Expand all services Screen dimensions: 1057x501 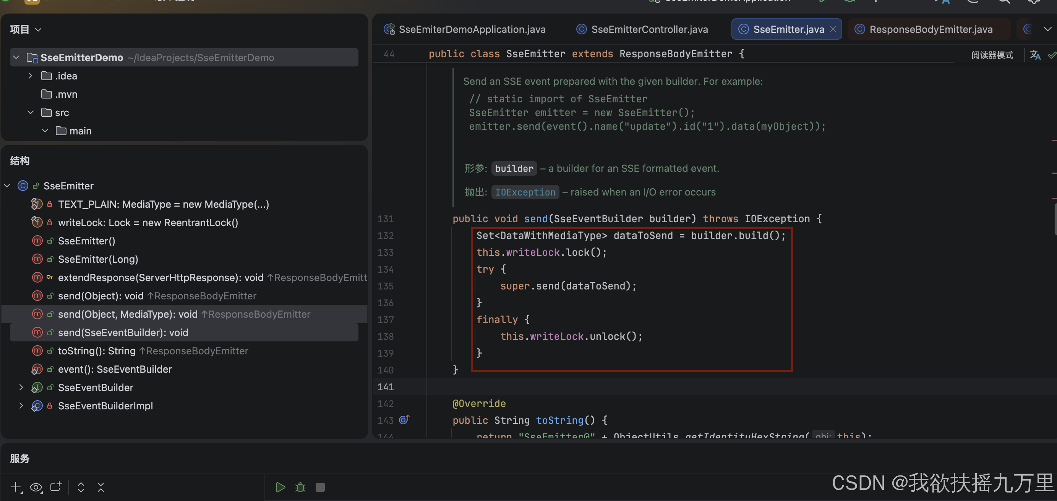(81, 487)
